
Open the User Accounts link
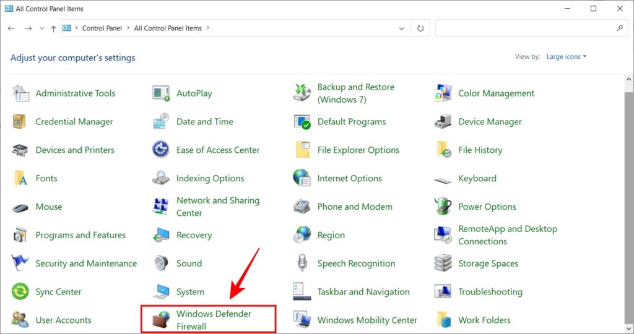point(63,320)
